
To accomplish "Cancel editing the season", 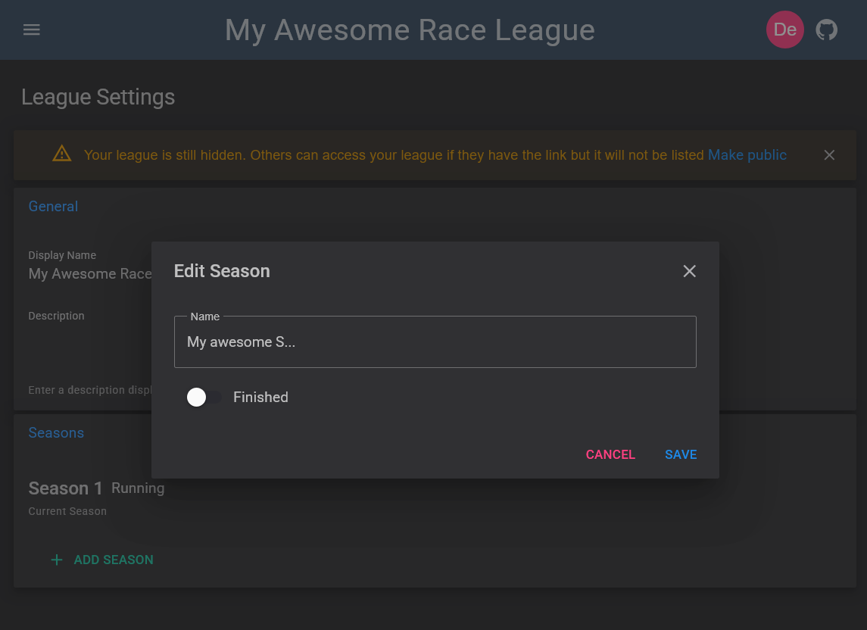I will [x=610, y=454].
